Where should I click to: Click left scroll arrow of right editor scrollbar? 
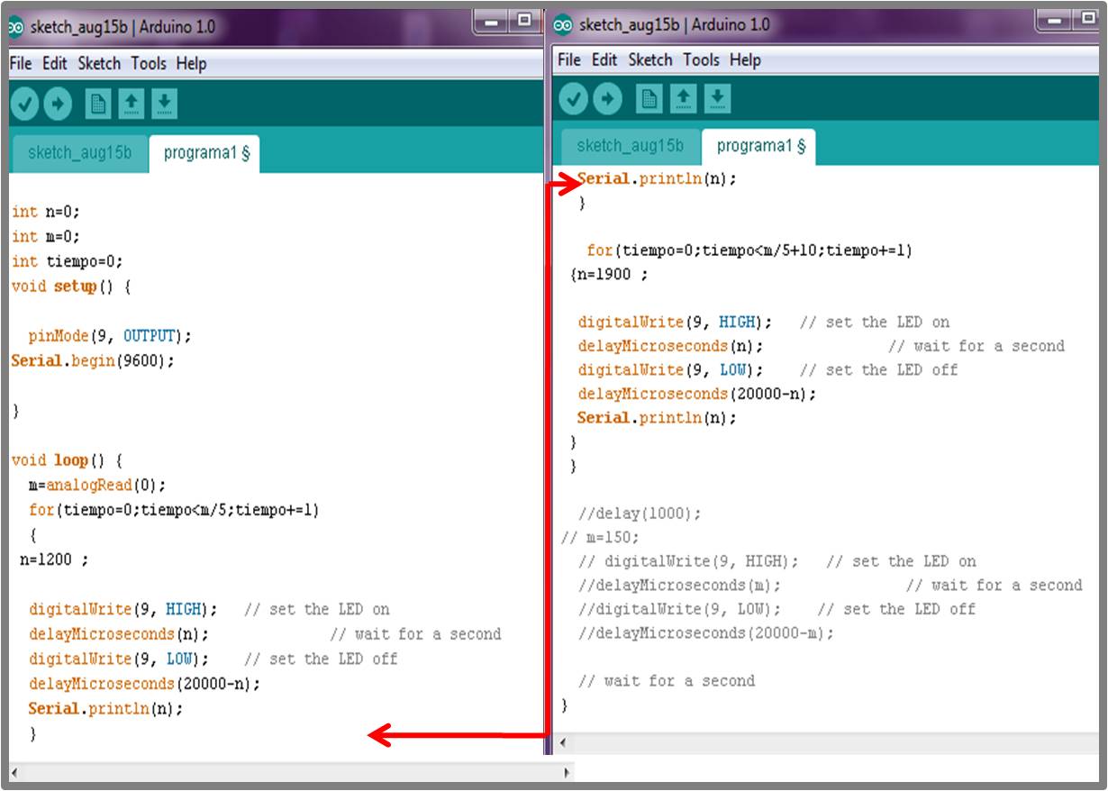coord(565,744)
